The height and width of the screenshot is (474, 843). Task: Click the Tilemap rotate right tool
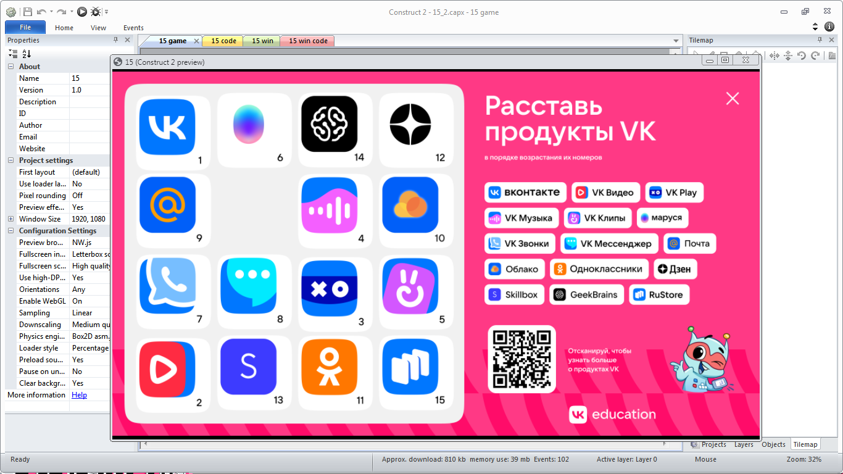pyautogui.click(x=815, y=56)
